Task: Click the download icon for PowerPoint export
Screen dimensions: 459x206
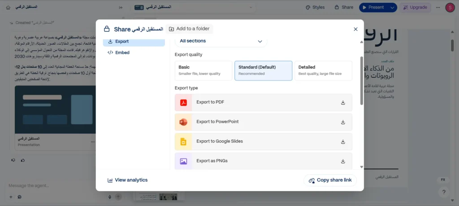Action: coord(343,122)
